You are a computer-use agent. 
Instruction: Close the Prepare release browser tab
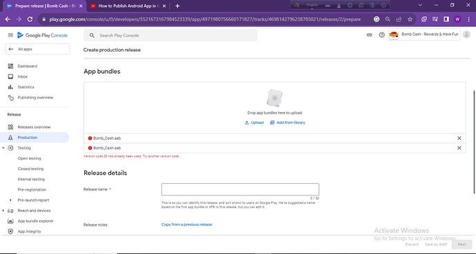pos(81,6)
